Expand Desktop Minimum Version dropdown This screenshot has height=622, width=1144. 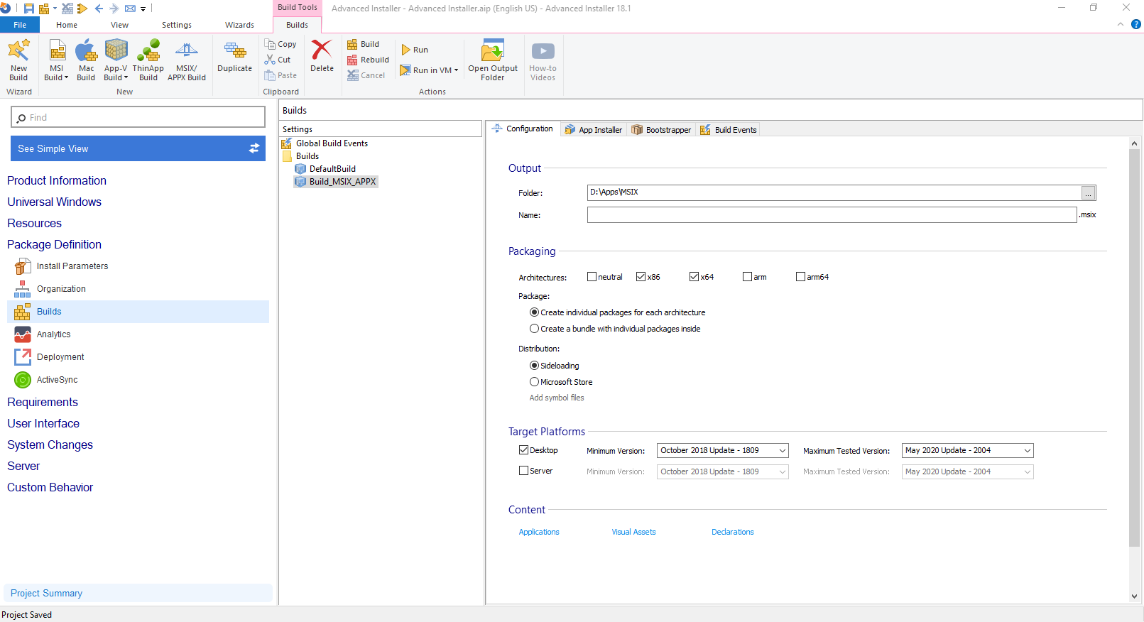pyautogui.click(x=782, y=451)
